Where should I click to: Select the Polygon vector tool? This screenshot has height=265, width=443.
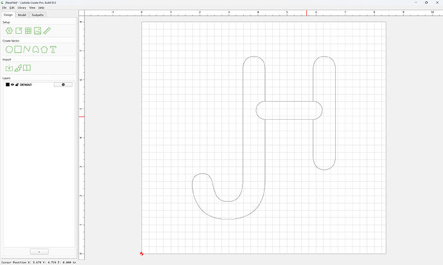coord(44,49)
